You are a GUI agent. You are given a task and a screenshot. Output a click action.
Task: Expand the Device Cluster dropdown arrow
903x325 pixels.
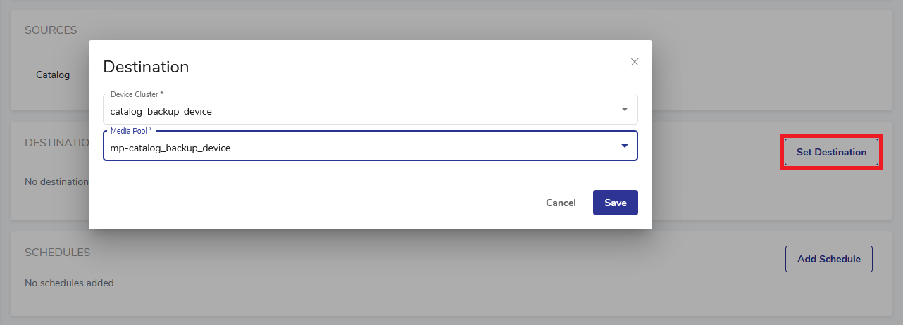click(624, 110)
